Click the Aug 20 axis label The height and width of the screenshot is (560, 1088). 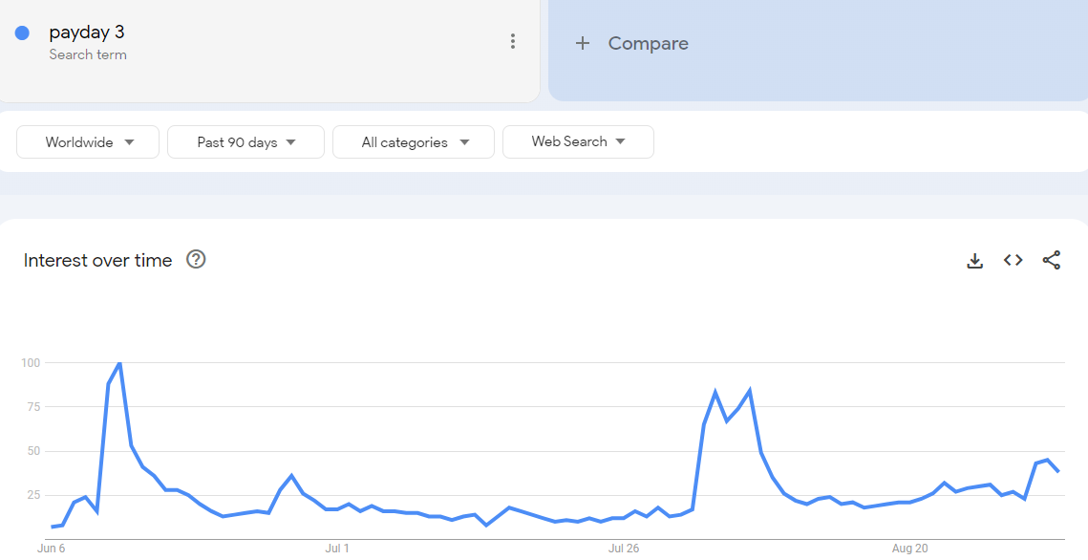point(909,549)
